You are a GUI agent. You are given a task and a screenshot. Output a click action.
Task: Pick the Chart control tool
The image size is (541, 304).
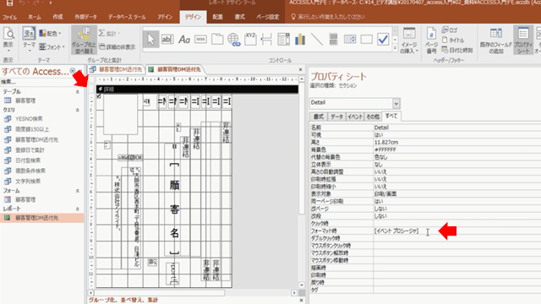[300, 40]
